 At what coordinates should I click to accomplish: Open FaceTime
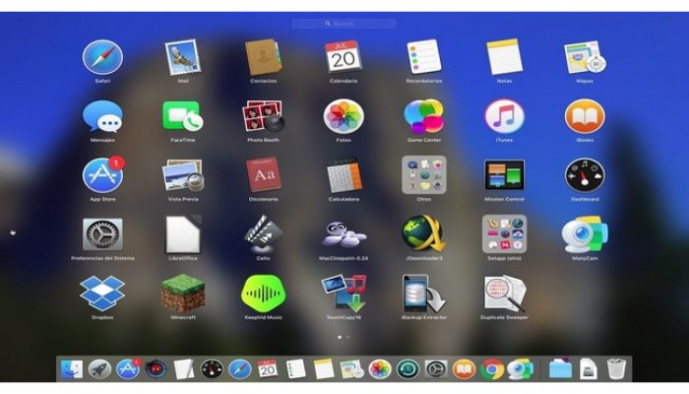coord(183,116)
